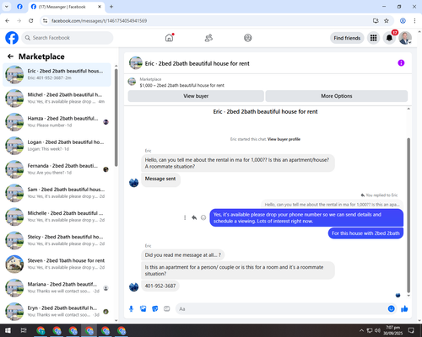Switch to the first pinned Facebook tab
This screenshot has height=337, width=422.
(19, 7)
